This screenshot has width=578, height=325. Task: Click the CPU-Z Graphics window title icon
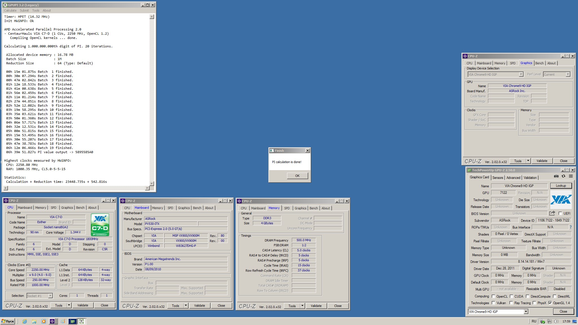pyautogui.click(x=465, y=56)
